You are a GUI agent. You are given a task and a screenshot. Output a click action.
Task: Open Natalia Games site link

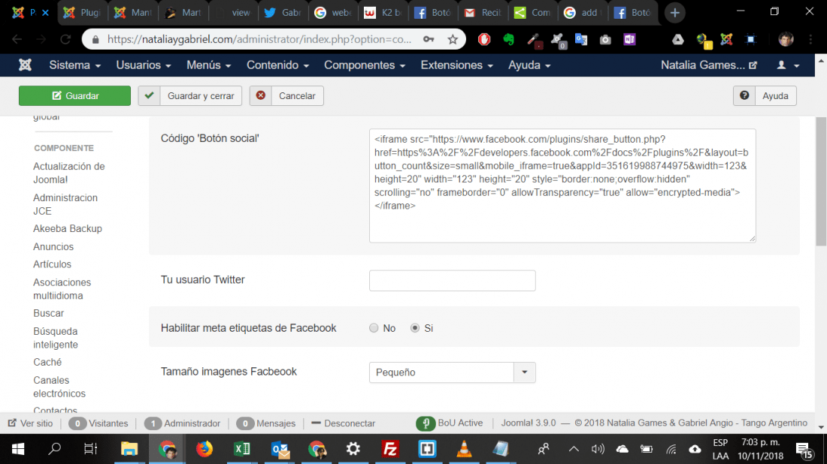click(x=709, y=65)
